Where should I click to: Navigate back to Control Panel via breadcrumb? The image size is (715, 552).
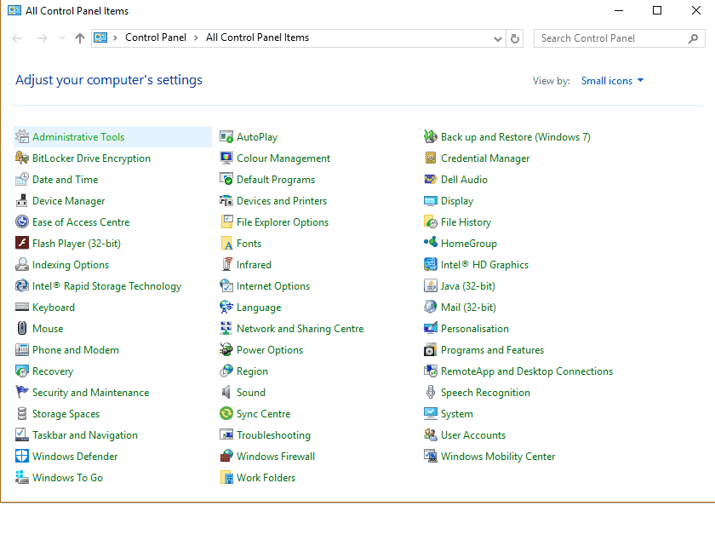(x=156, y=37)
